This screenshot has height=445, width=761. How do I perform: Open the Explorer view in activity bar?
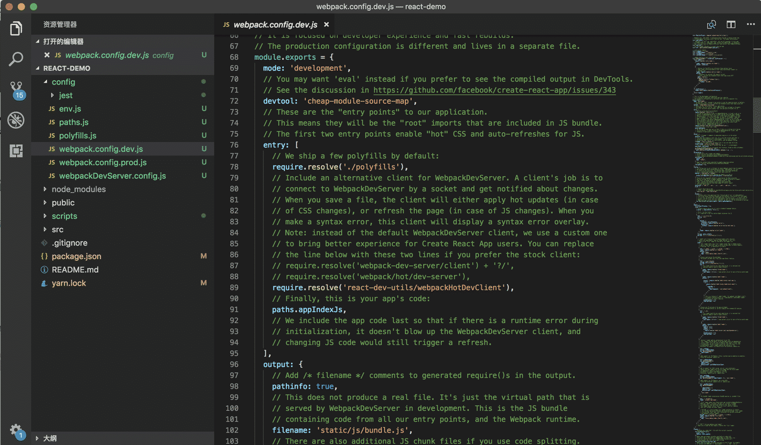(16, 29)
